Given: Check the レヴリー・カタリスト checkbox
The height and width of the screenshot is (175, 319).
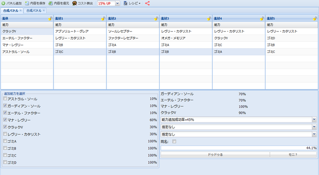Looking at the screenshot, I should pyautogui.click(x=5, y=134).
